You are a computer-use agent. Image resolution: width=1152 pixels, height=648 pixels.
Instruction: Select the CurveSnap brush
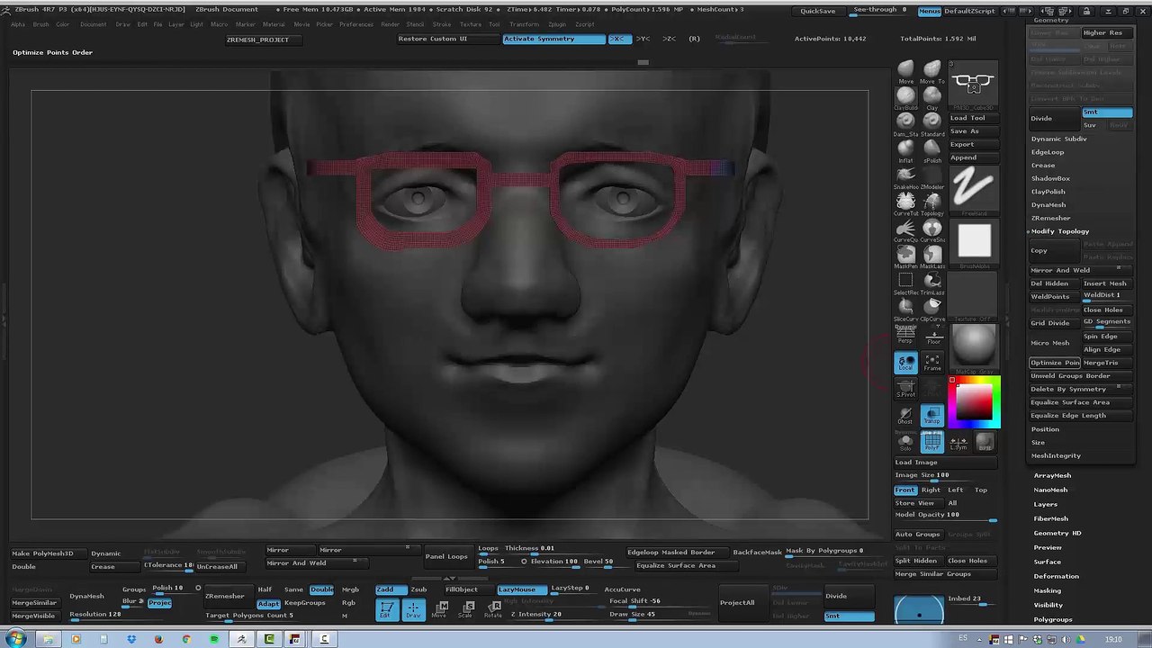click(932, 229)
